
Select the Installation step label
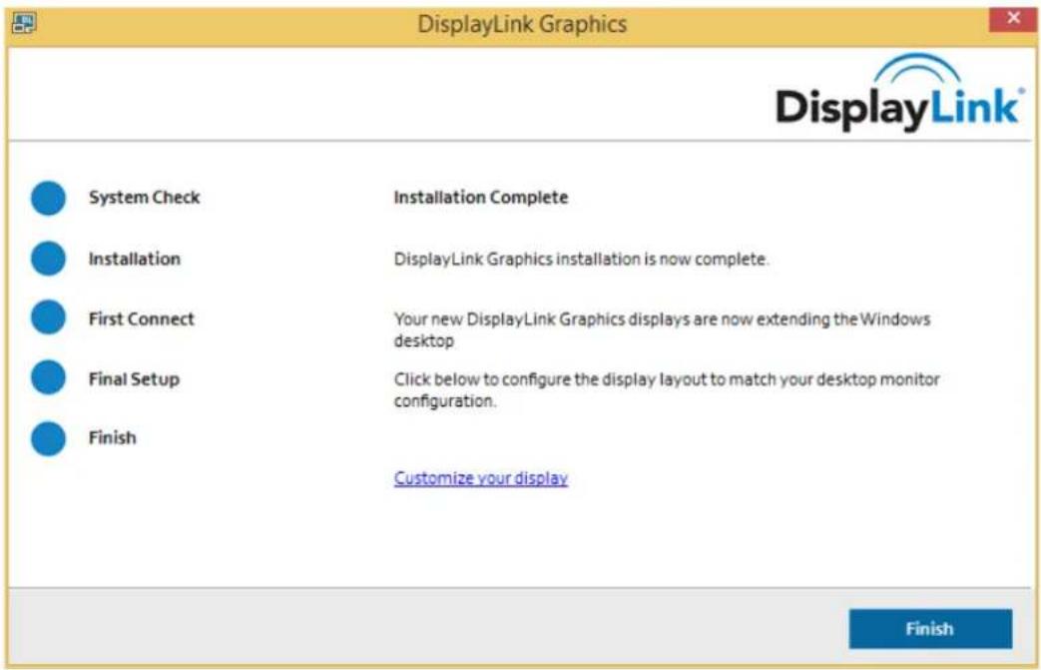pos(134,259)
